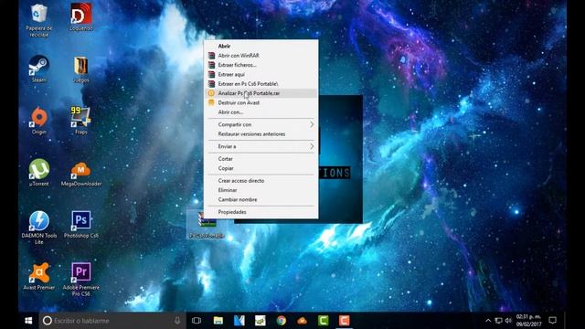This screenshot has width=585, height=329.
Task: Select the Fraps desktop shortcut
Action: [81, 121]
